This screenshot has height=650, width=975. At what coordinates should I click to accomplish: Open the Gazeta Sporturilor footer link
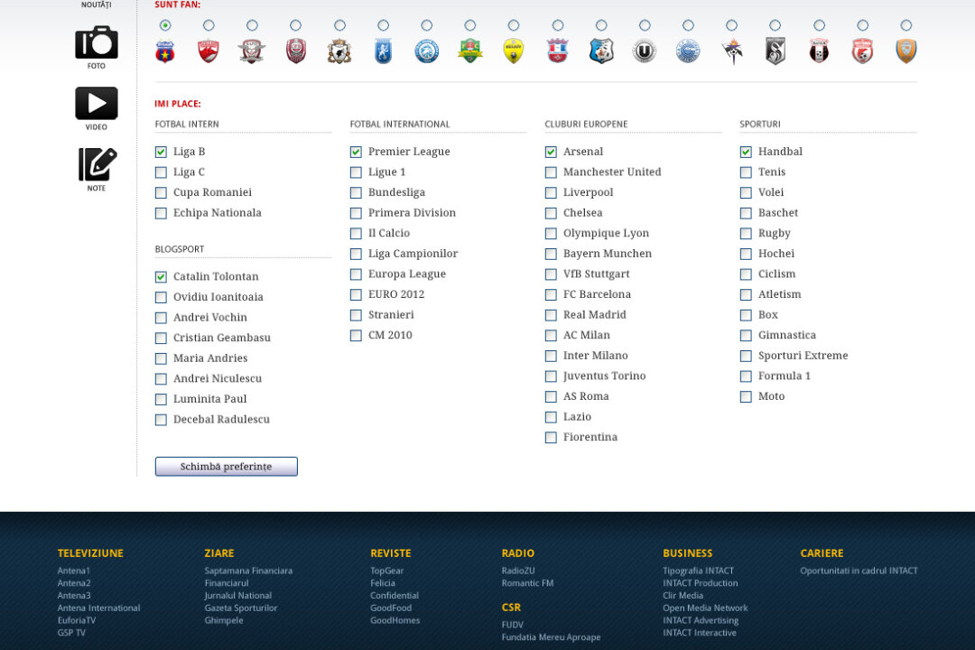tap(240, 608)
